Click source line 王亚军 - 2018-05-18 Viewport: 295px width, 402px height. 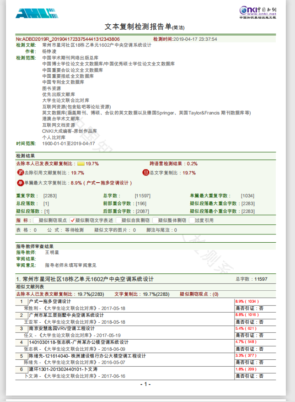tap(75, 322)
